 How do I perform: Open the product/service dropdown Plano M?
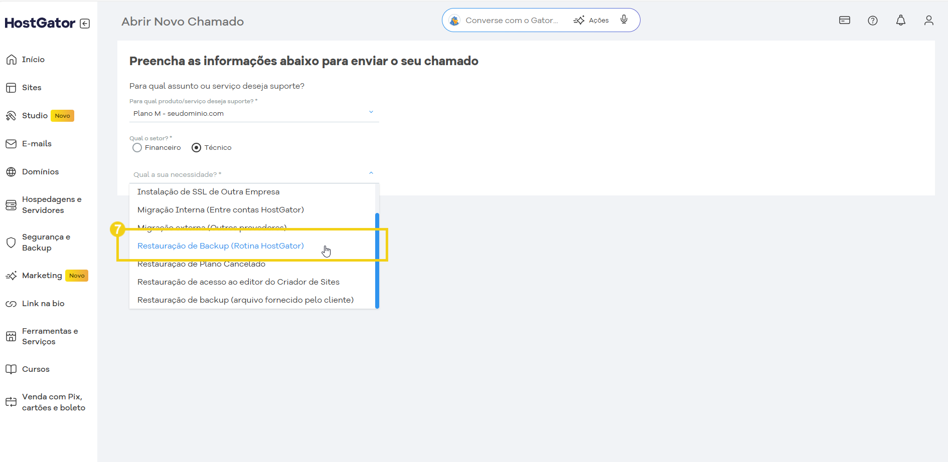(x=254, y=114)
